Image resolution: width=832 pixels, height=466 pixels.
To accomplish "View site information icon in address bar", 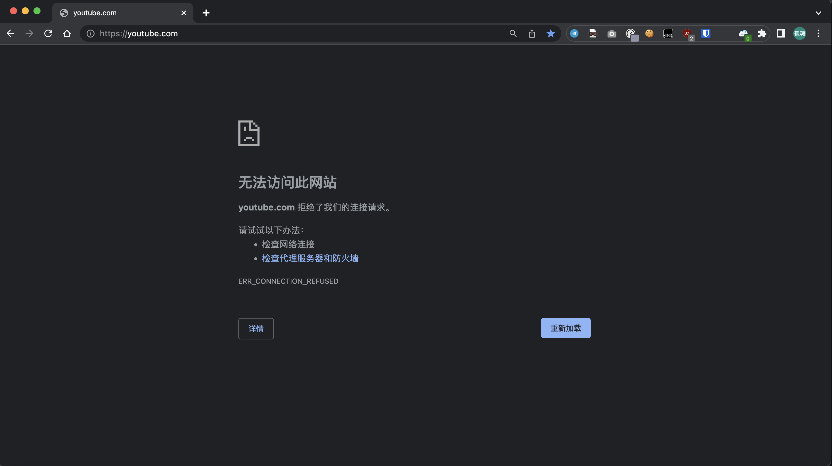I will tap(90, 33).
